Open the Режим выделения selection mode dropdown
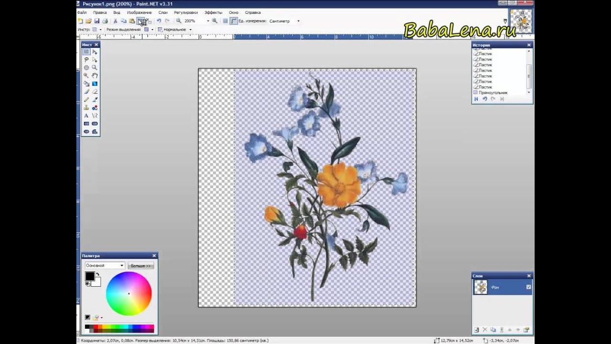The image size is (611, 344). [x=152, y=30]
